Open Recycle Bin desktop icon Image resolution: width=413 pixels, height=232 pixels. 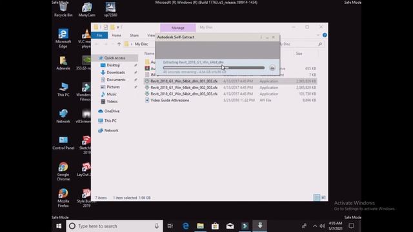(63, 10)
